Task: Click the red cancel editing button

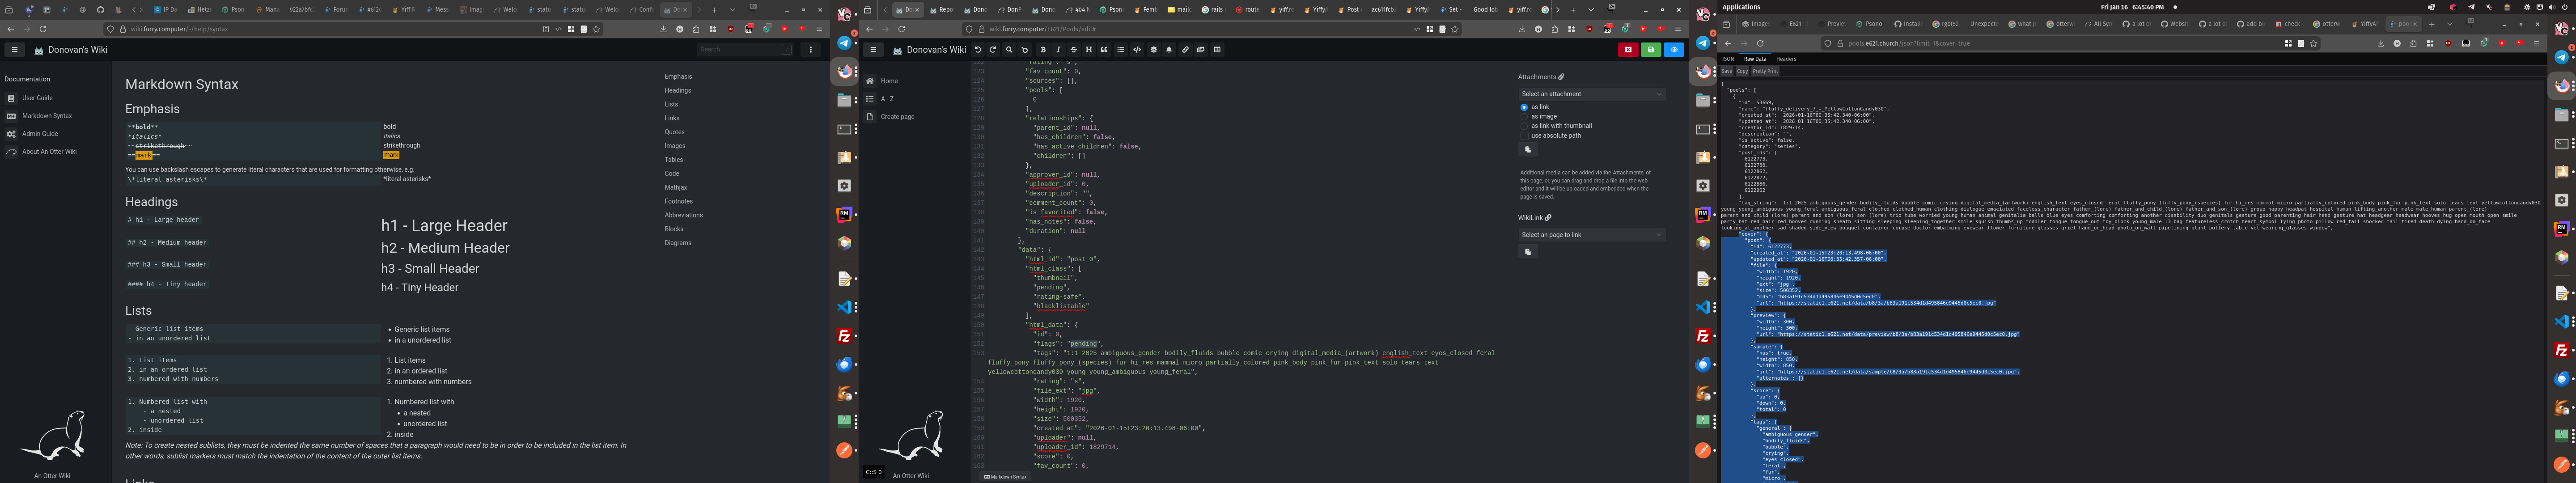Action: (1628, 50)
